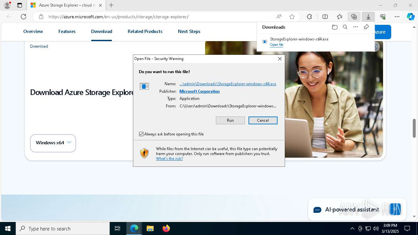Open the Action Center notifications icon
Viewport: 418px width, 235px height.
[407, 228]
